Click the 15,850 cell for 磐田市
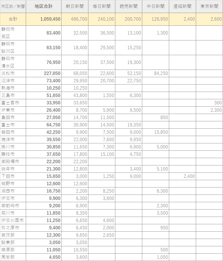 tap(156, 132)
